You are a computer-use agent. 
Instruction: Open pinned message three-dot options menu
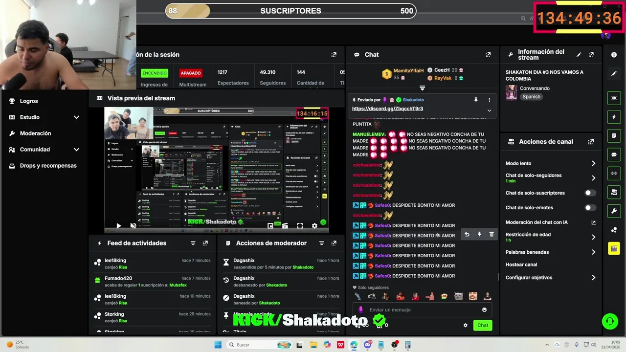point(489,100)
